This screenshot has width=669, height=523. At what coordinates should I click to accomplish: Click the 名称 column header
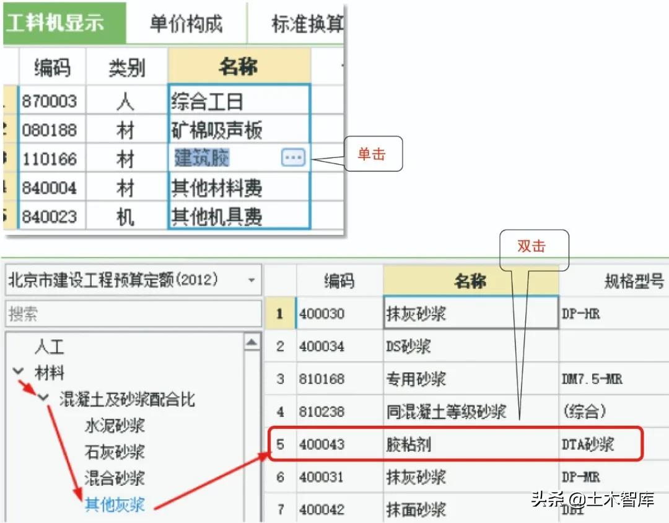coord(471,281)
